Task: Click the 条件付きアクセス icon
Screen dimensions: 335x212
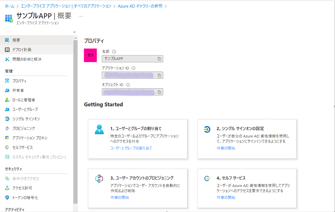Action: 7,179
